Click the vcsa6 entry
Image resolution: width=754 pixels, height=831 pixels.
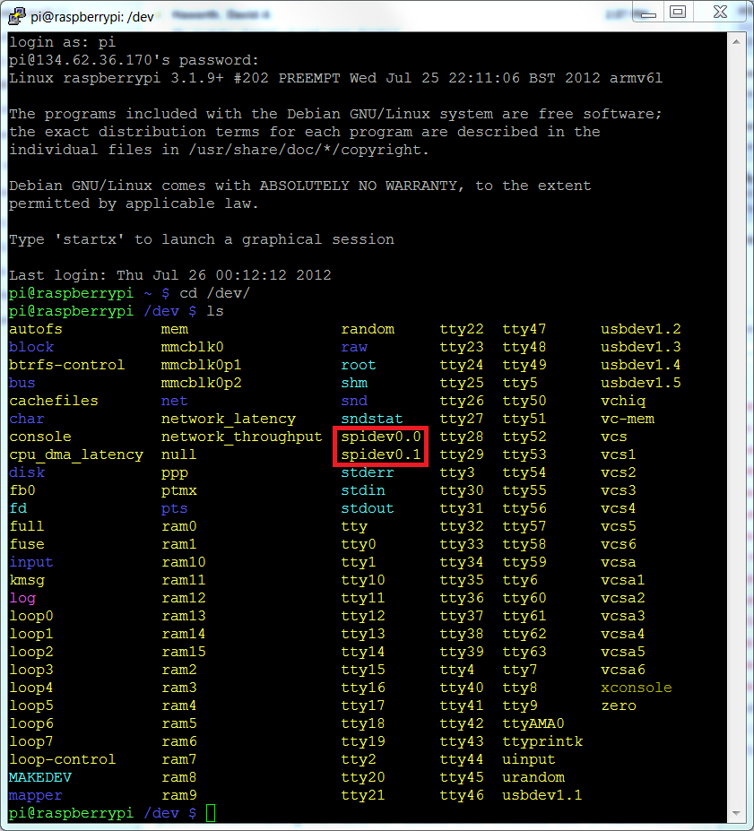pyautogui.click(x=623, y=670)
